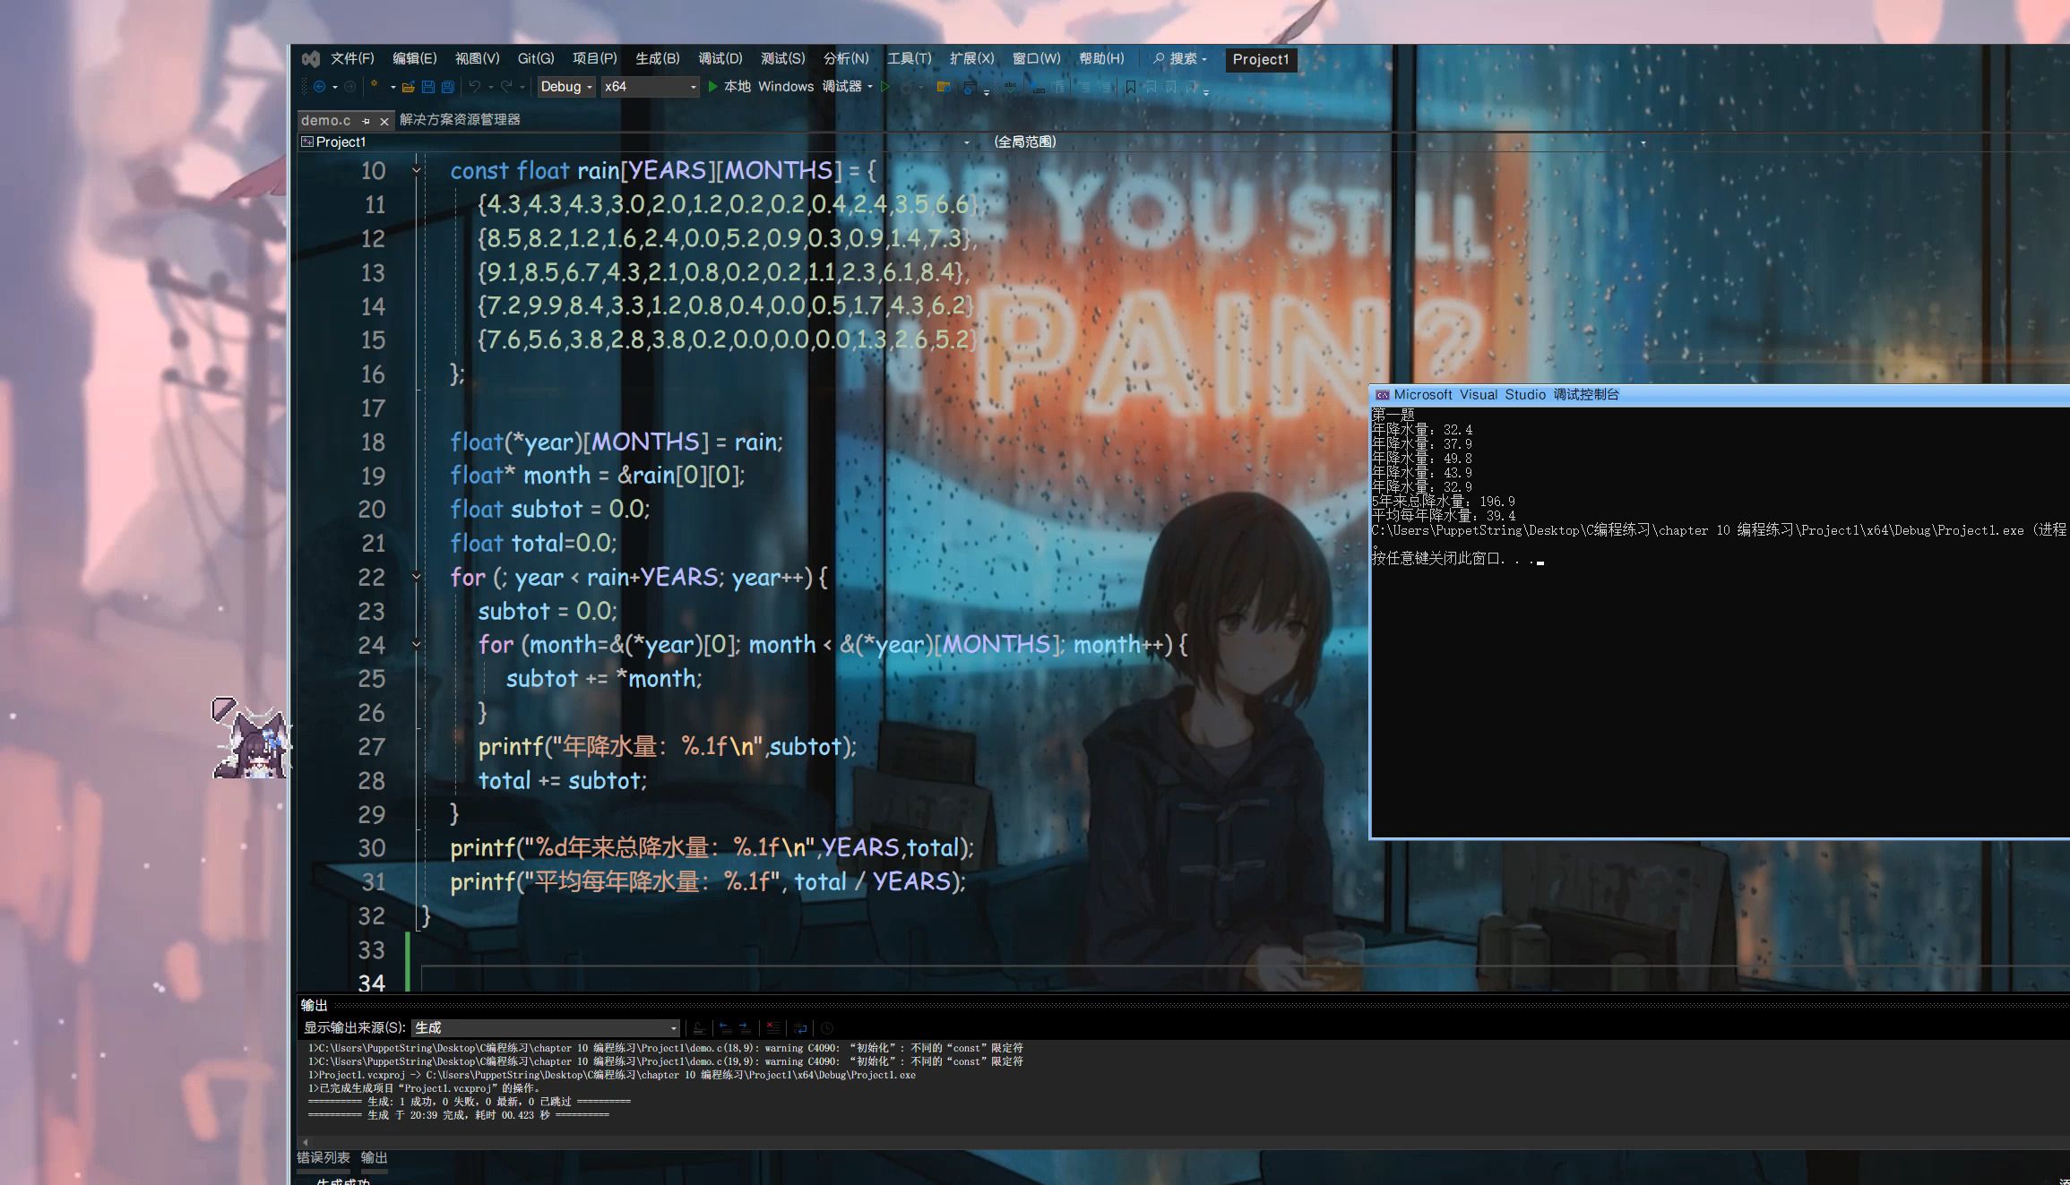Click the Visual Studio logo icon
This screenshot has width=2070, height=1185.
311,59
